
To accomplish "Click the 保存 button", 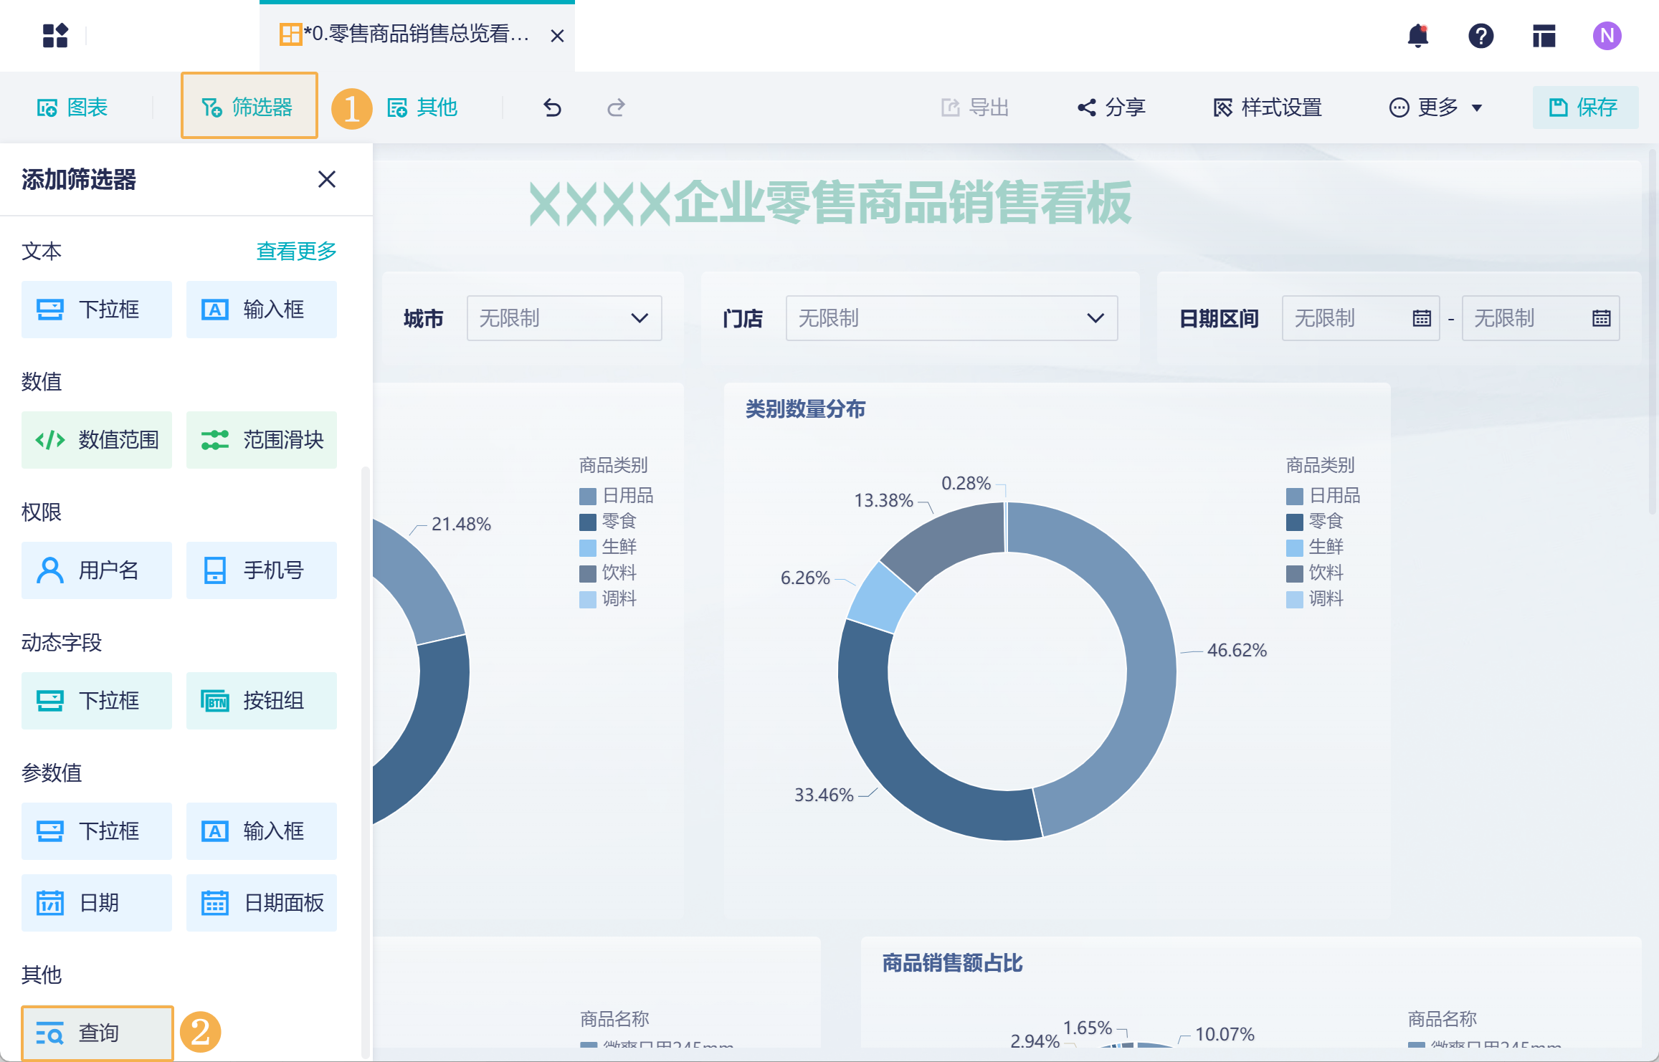I will [x=1584, y=107].
